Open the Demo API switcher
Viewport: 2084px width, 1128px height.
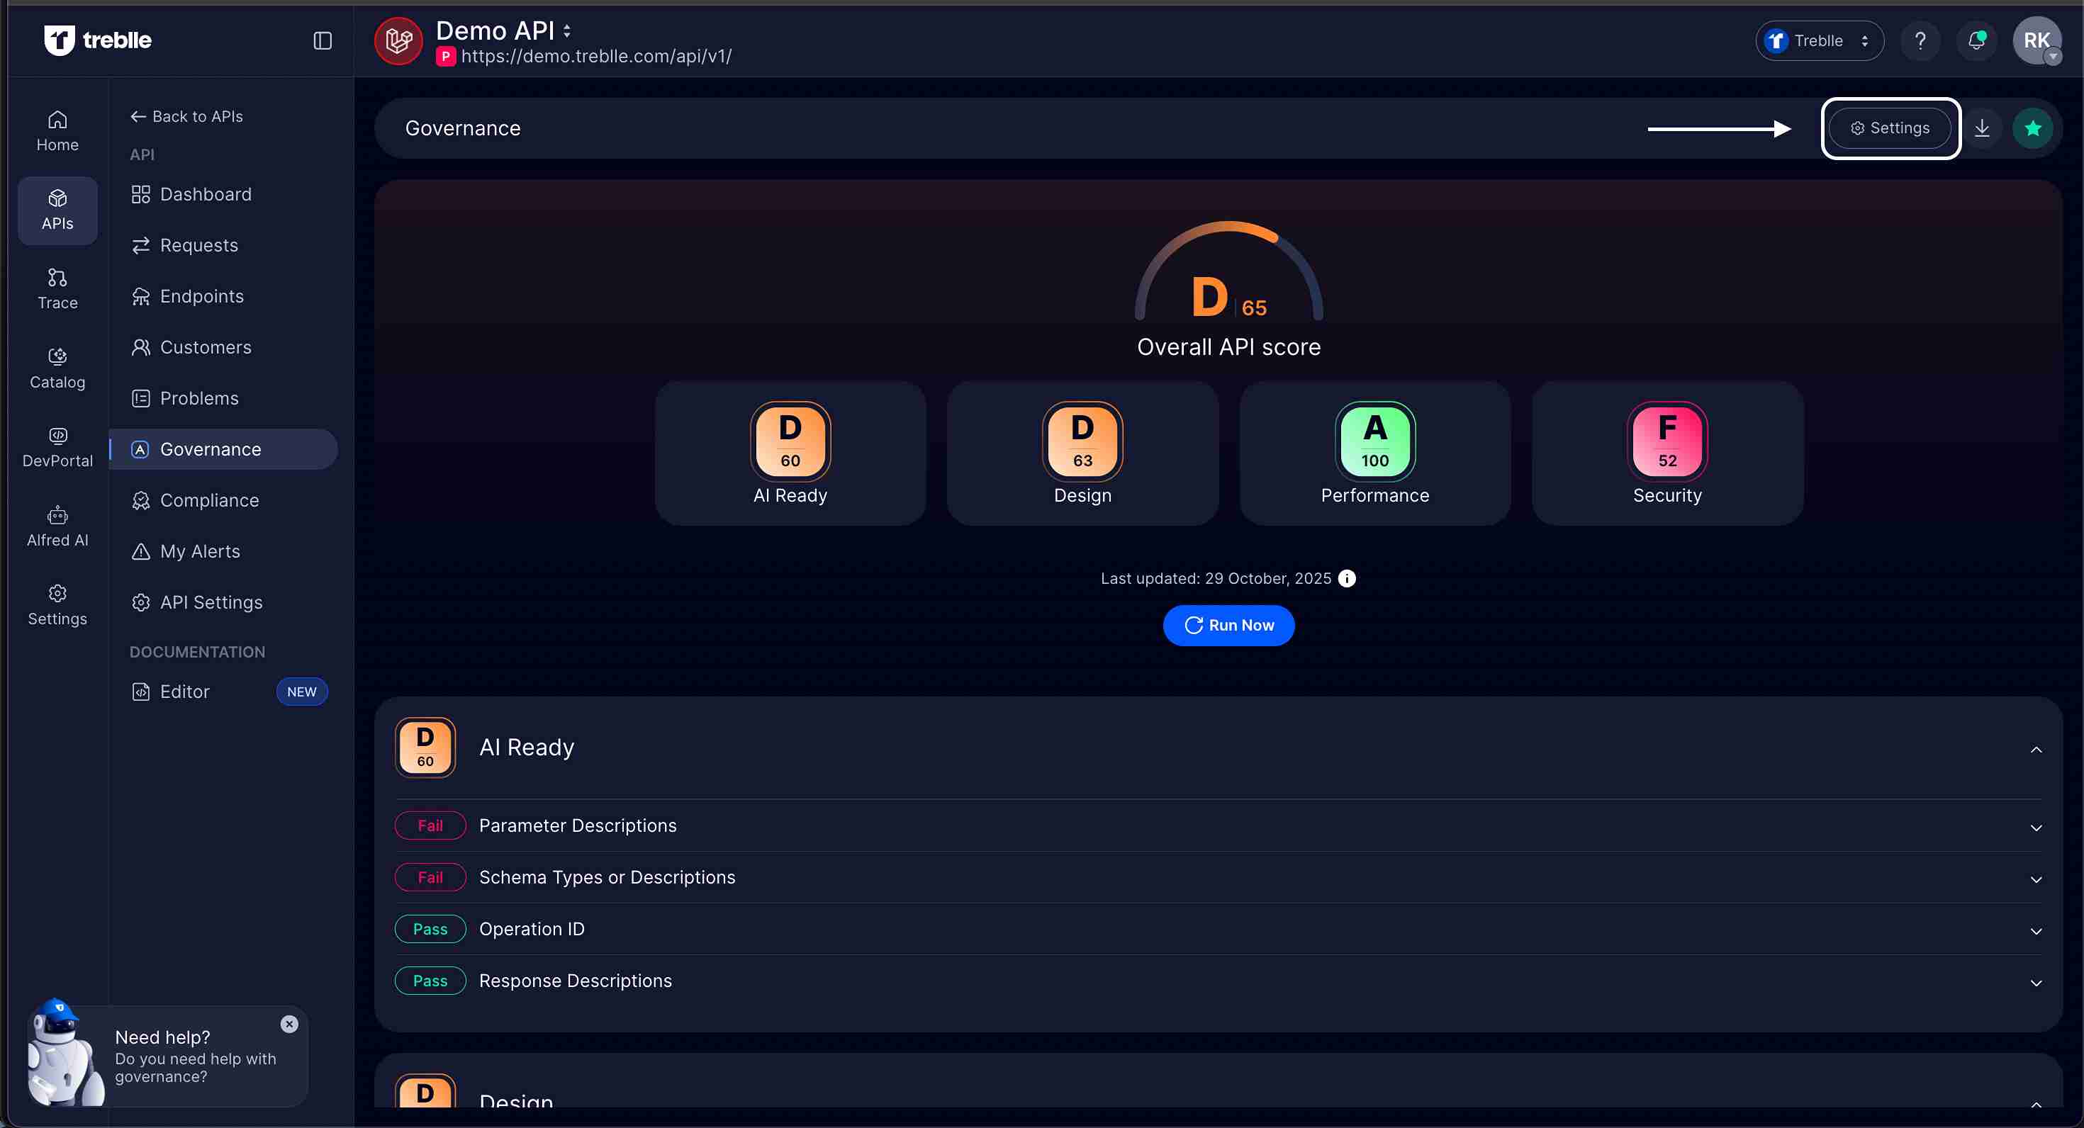(x=567, y=30)
